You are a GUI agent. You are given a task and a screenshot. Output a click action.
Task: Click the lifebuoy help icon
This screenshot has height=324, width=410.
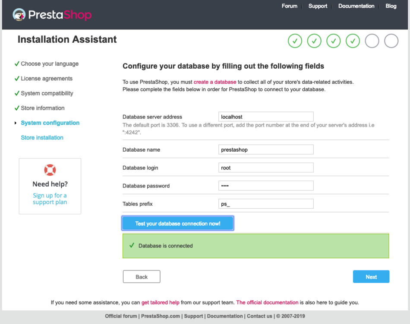click(50, 170)
